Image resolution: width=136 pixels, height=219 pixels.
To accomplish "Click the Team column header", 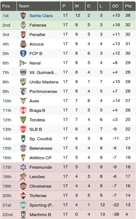I will pos(39,6).
